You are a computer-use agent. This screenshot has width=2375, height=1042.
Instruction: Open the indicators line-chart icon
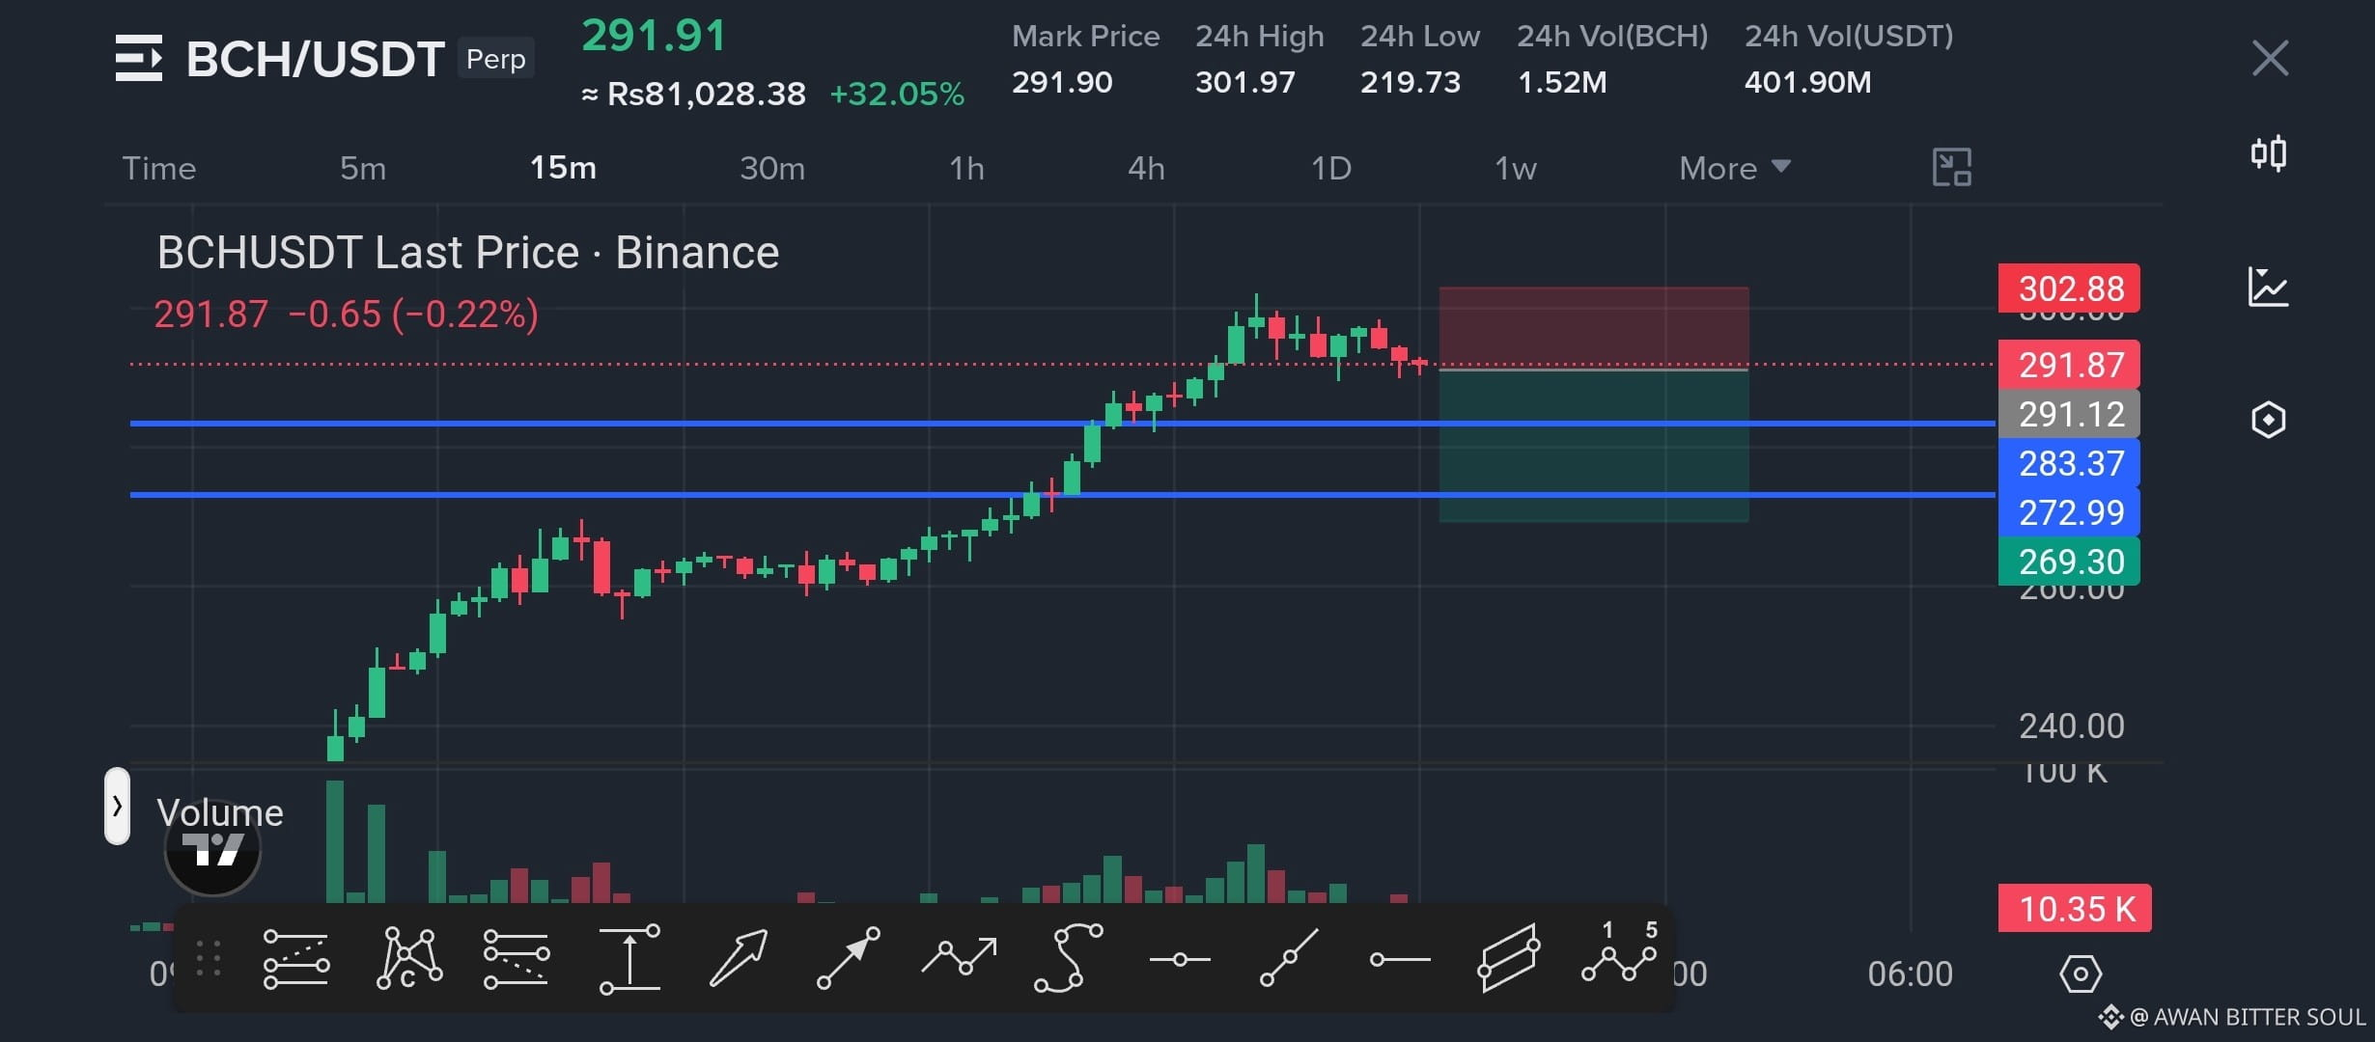tap(2268, 287)
